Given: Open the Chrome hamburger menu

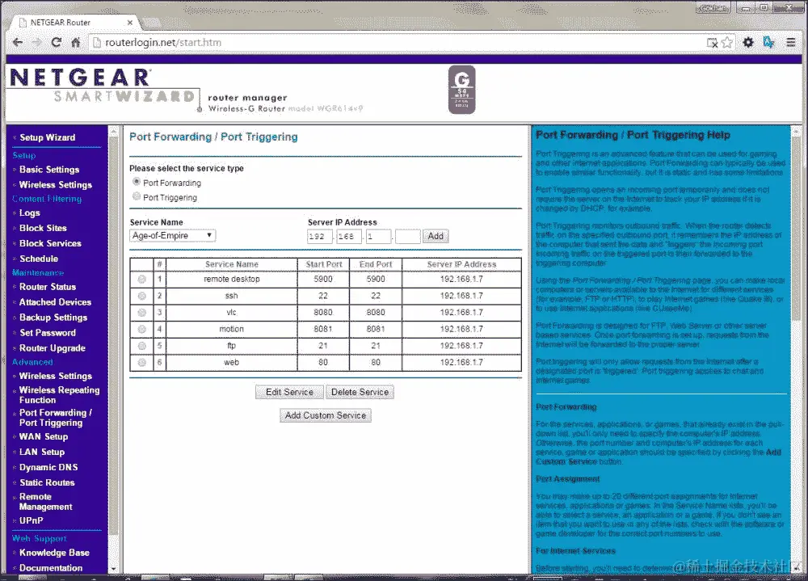Looking at the screenshot, I should [791, 42].
